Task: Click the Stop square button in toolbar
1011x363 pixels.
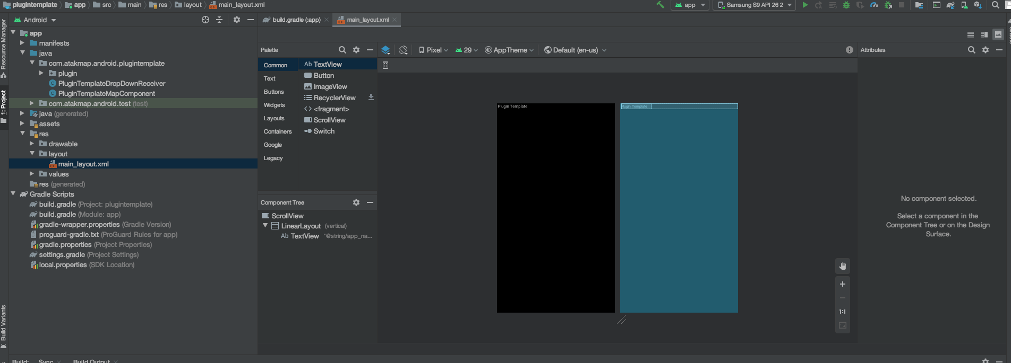Action: click(x=902, y=5)
